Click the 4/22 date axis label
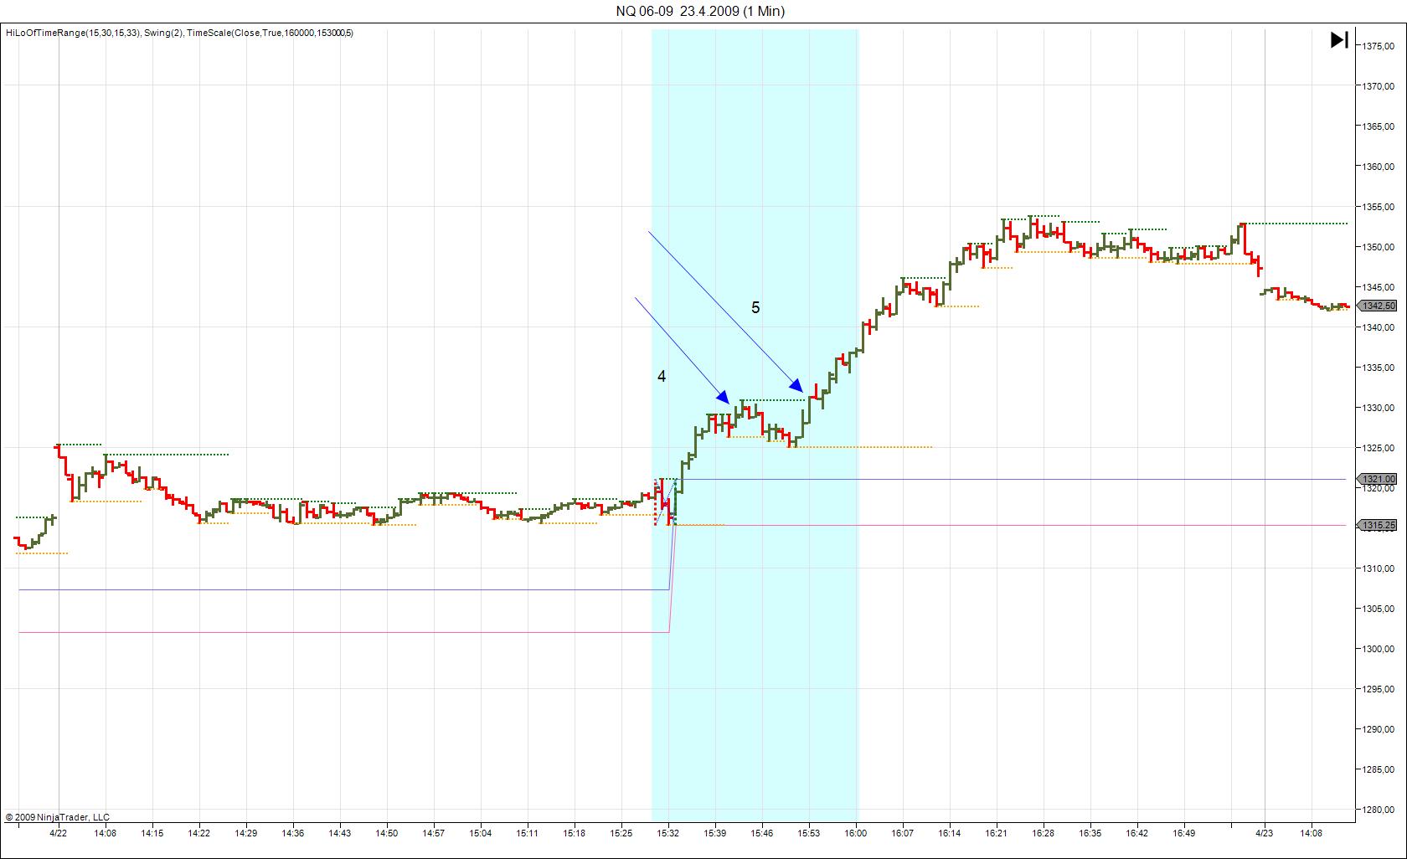Viewport: 1407px width, 859px height. (x=59, y=833)
